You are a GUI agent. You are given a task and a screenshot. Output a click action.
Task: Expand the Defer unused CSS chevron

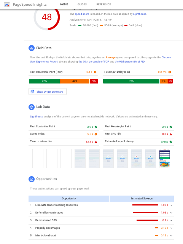point(171,220)
